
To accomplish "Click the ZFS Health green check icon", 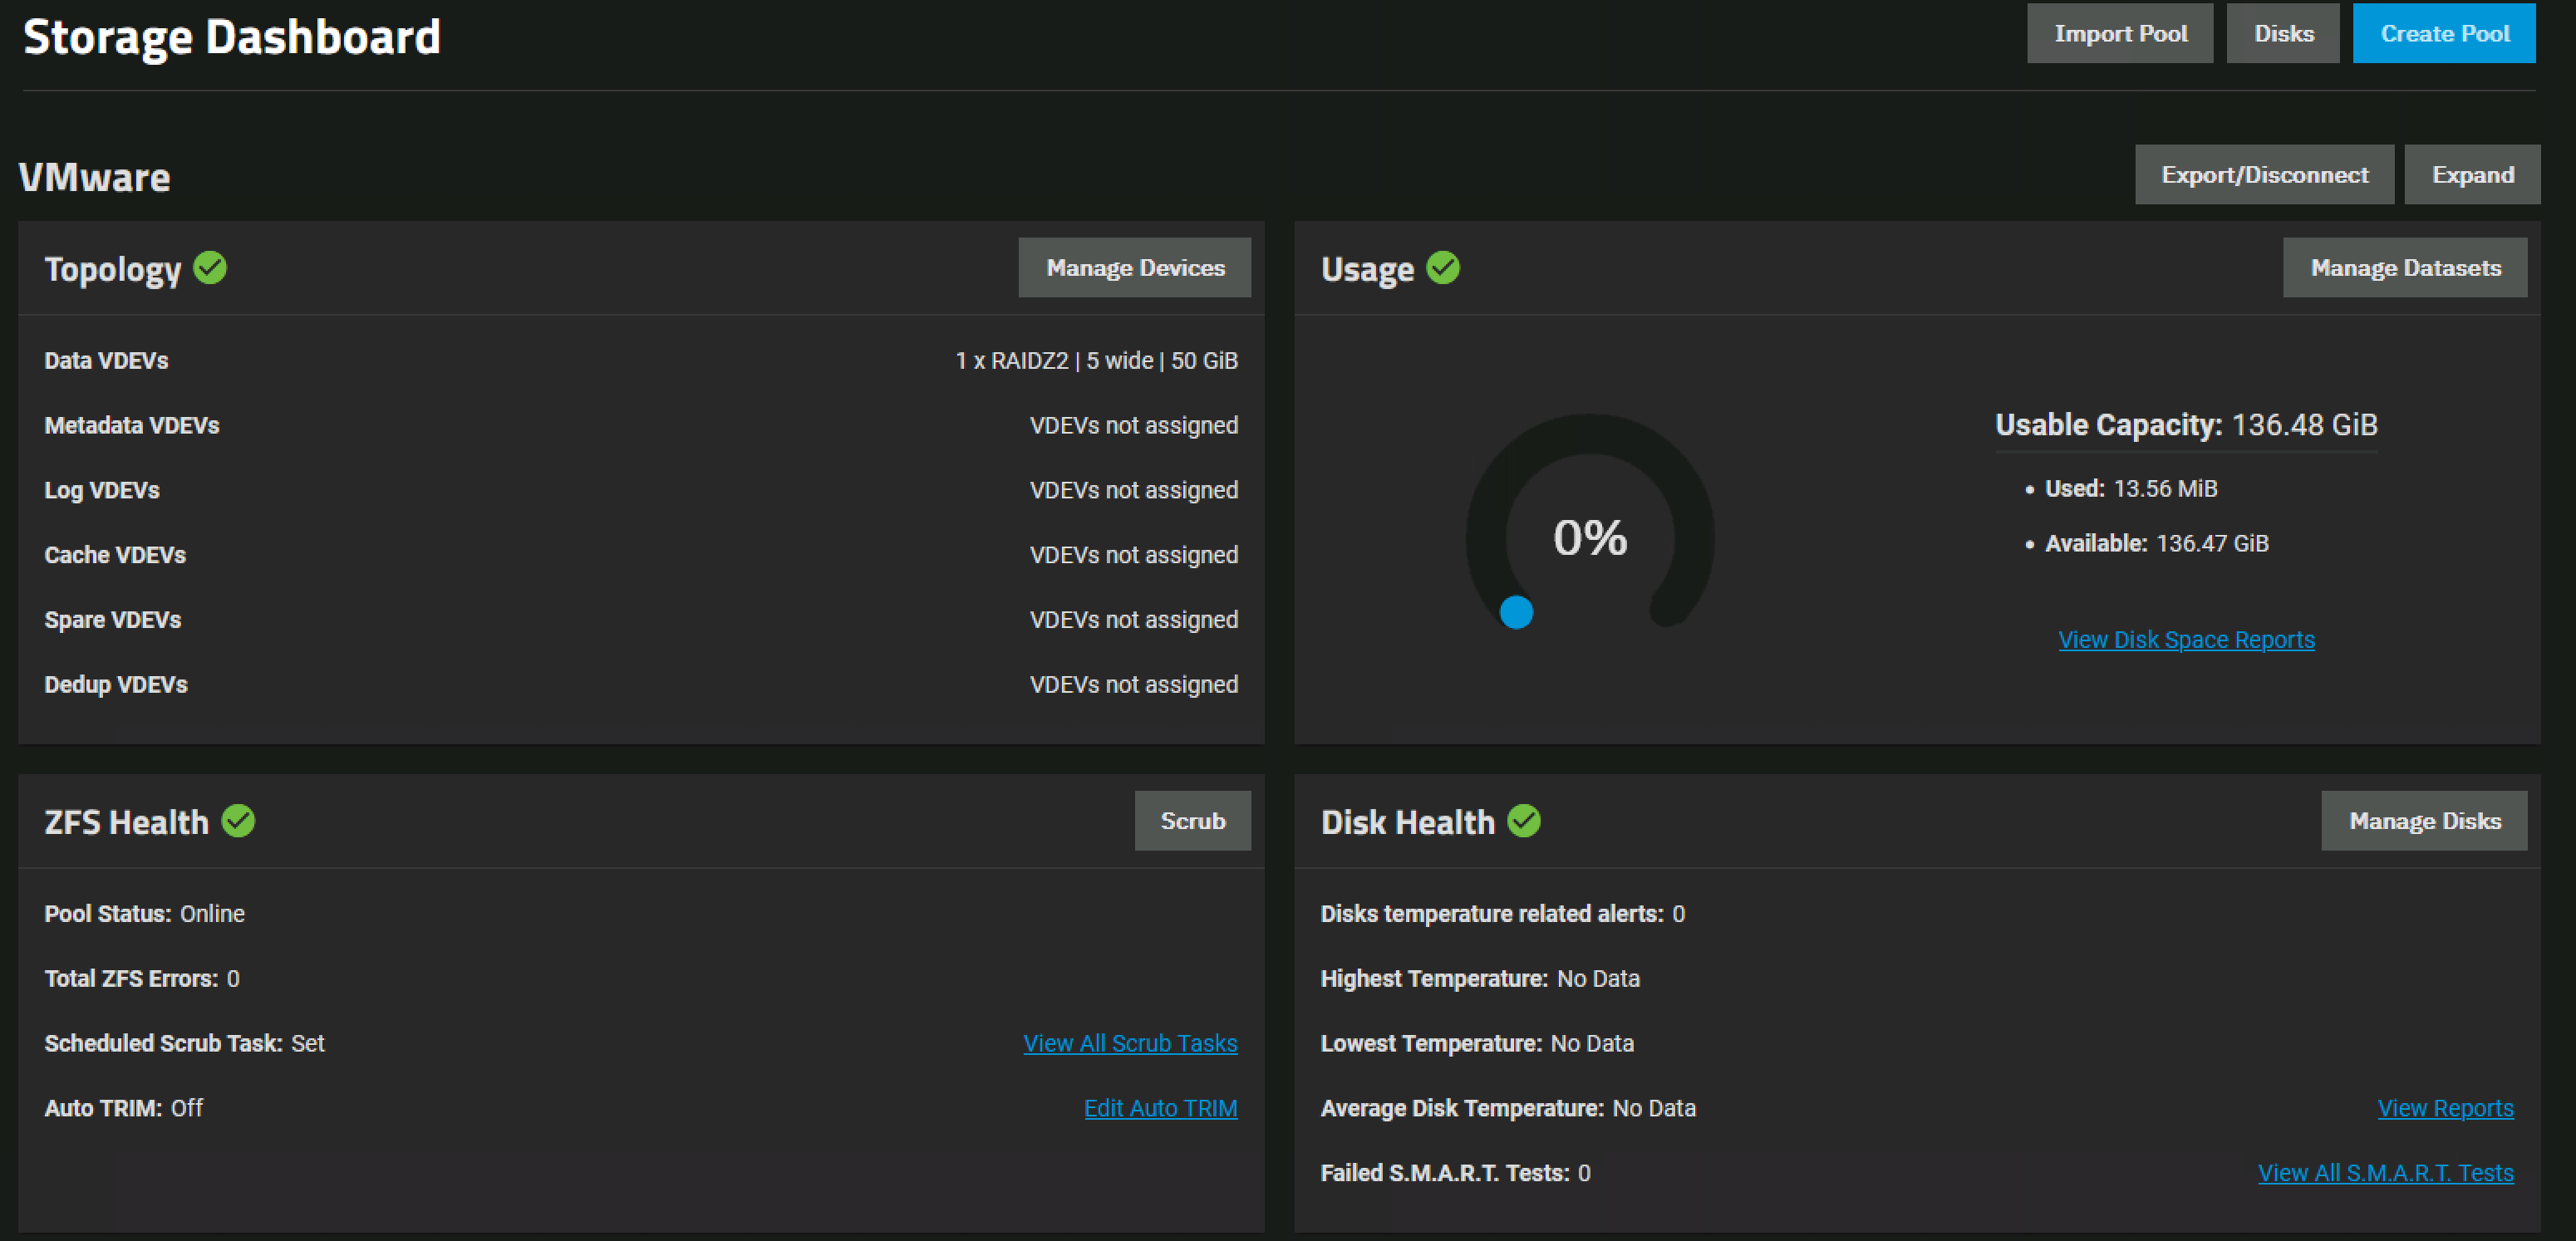I will click(238, 821).
